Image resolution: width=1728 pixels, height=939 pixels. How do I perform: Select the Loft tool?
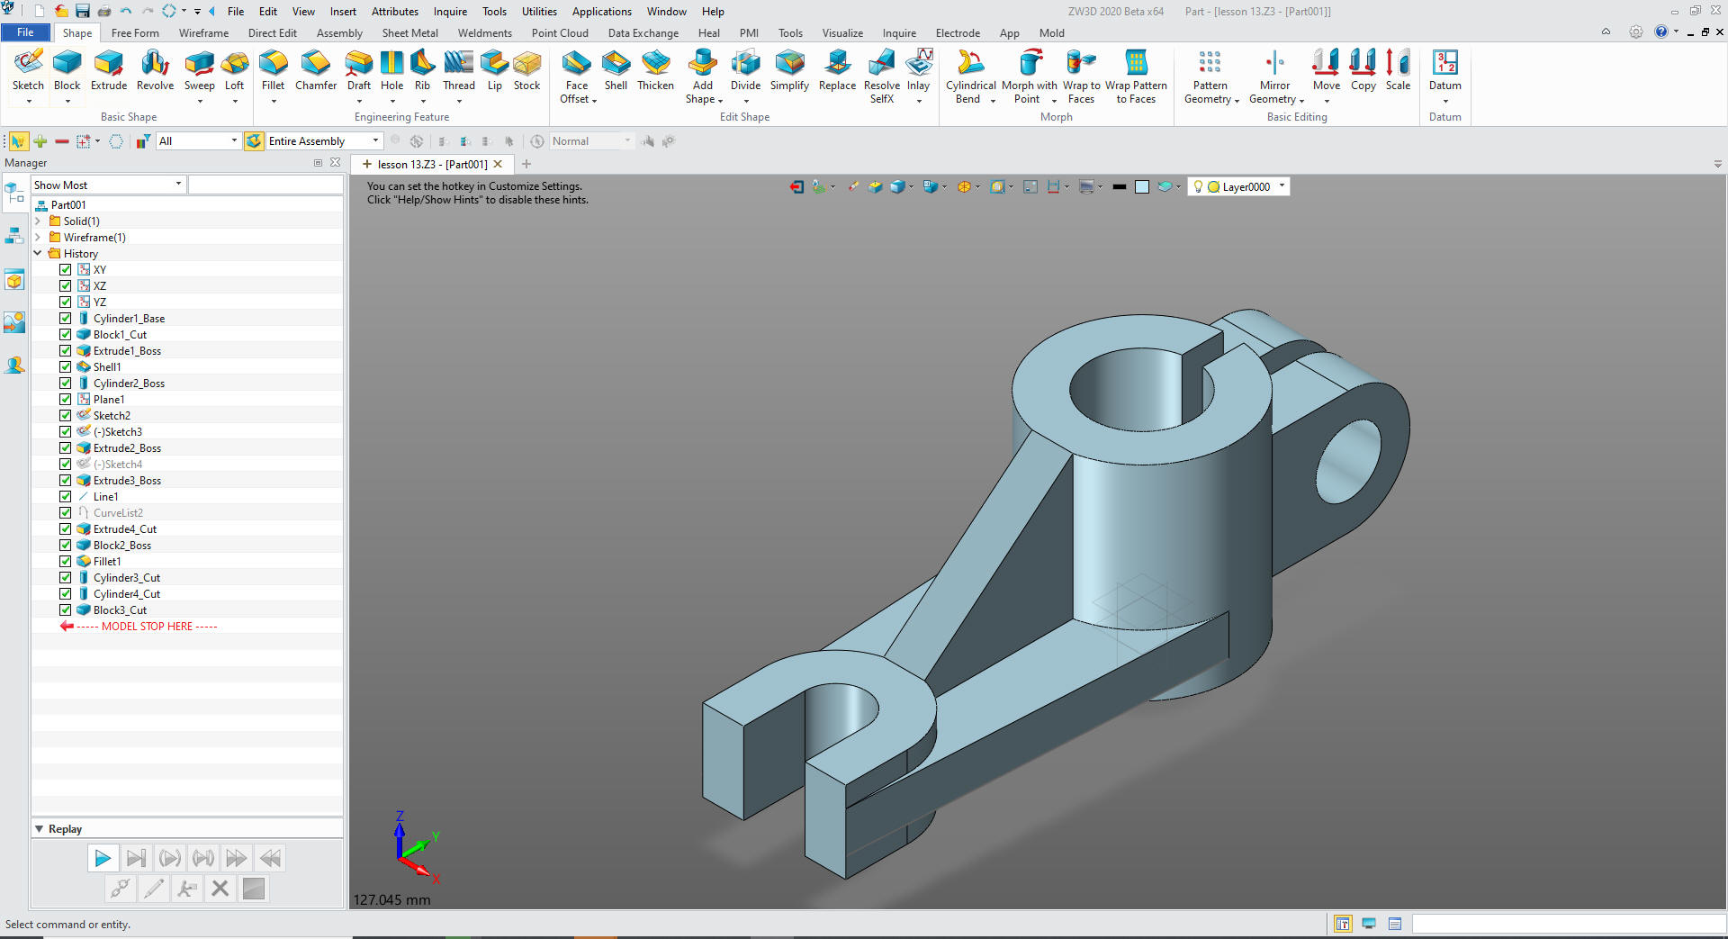[235, 70]
